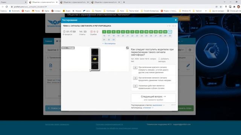Jump to question 5 in the grid
241x135 pixels.
click(x=123, y=32)
